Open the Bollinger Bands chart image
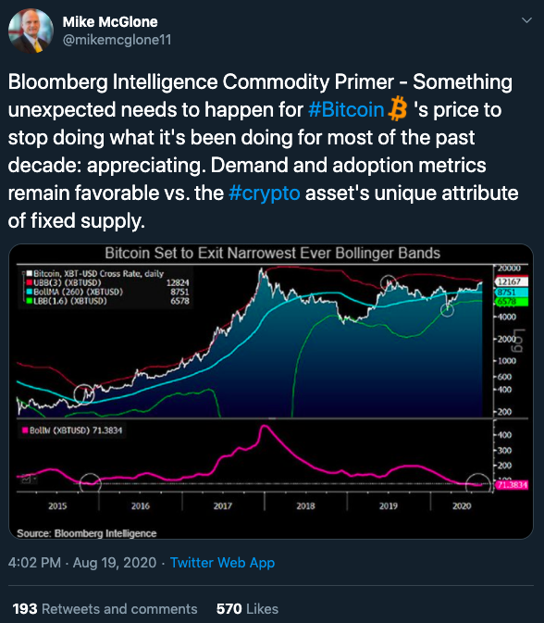 pos(271,392)
